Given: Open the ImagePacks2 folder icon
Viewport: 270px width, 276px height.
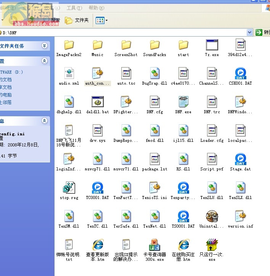Looking at the screenshot, I should (69, 45).
